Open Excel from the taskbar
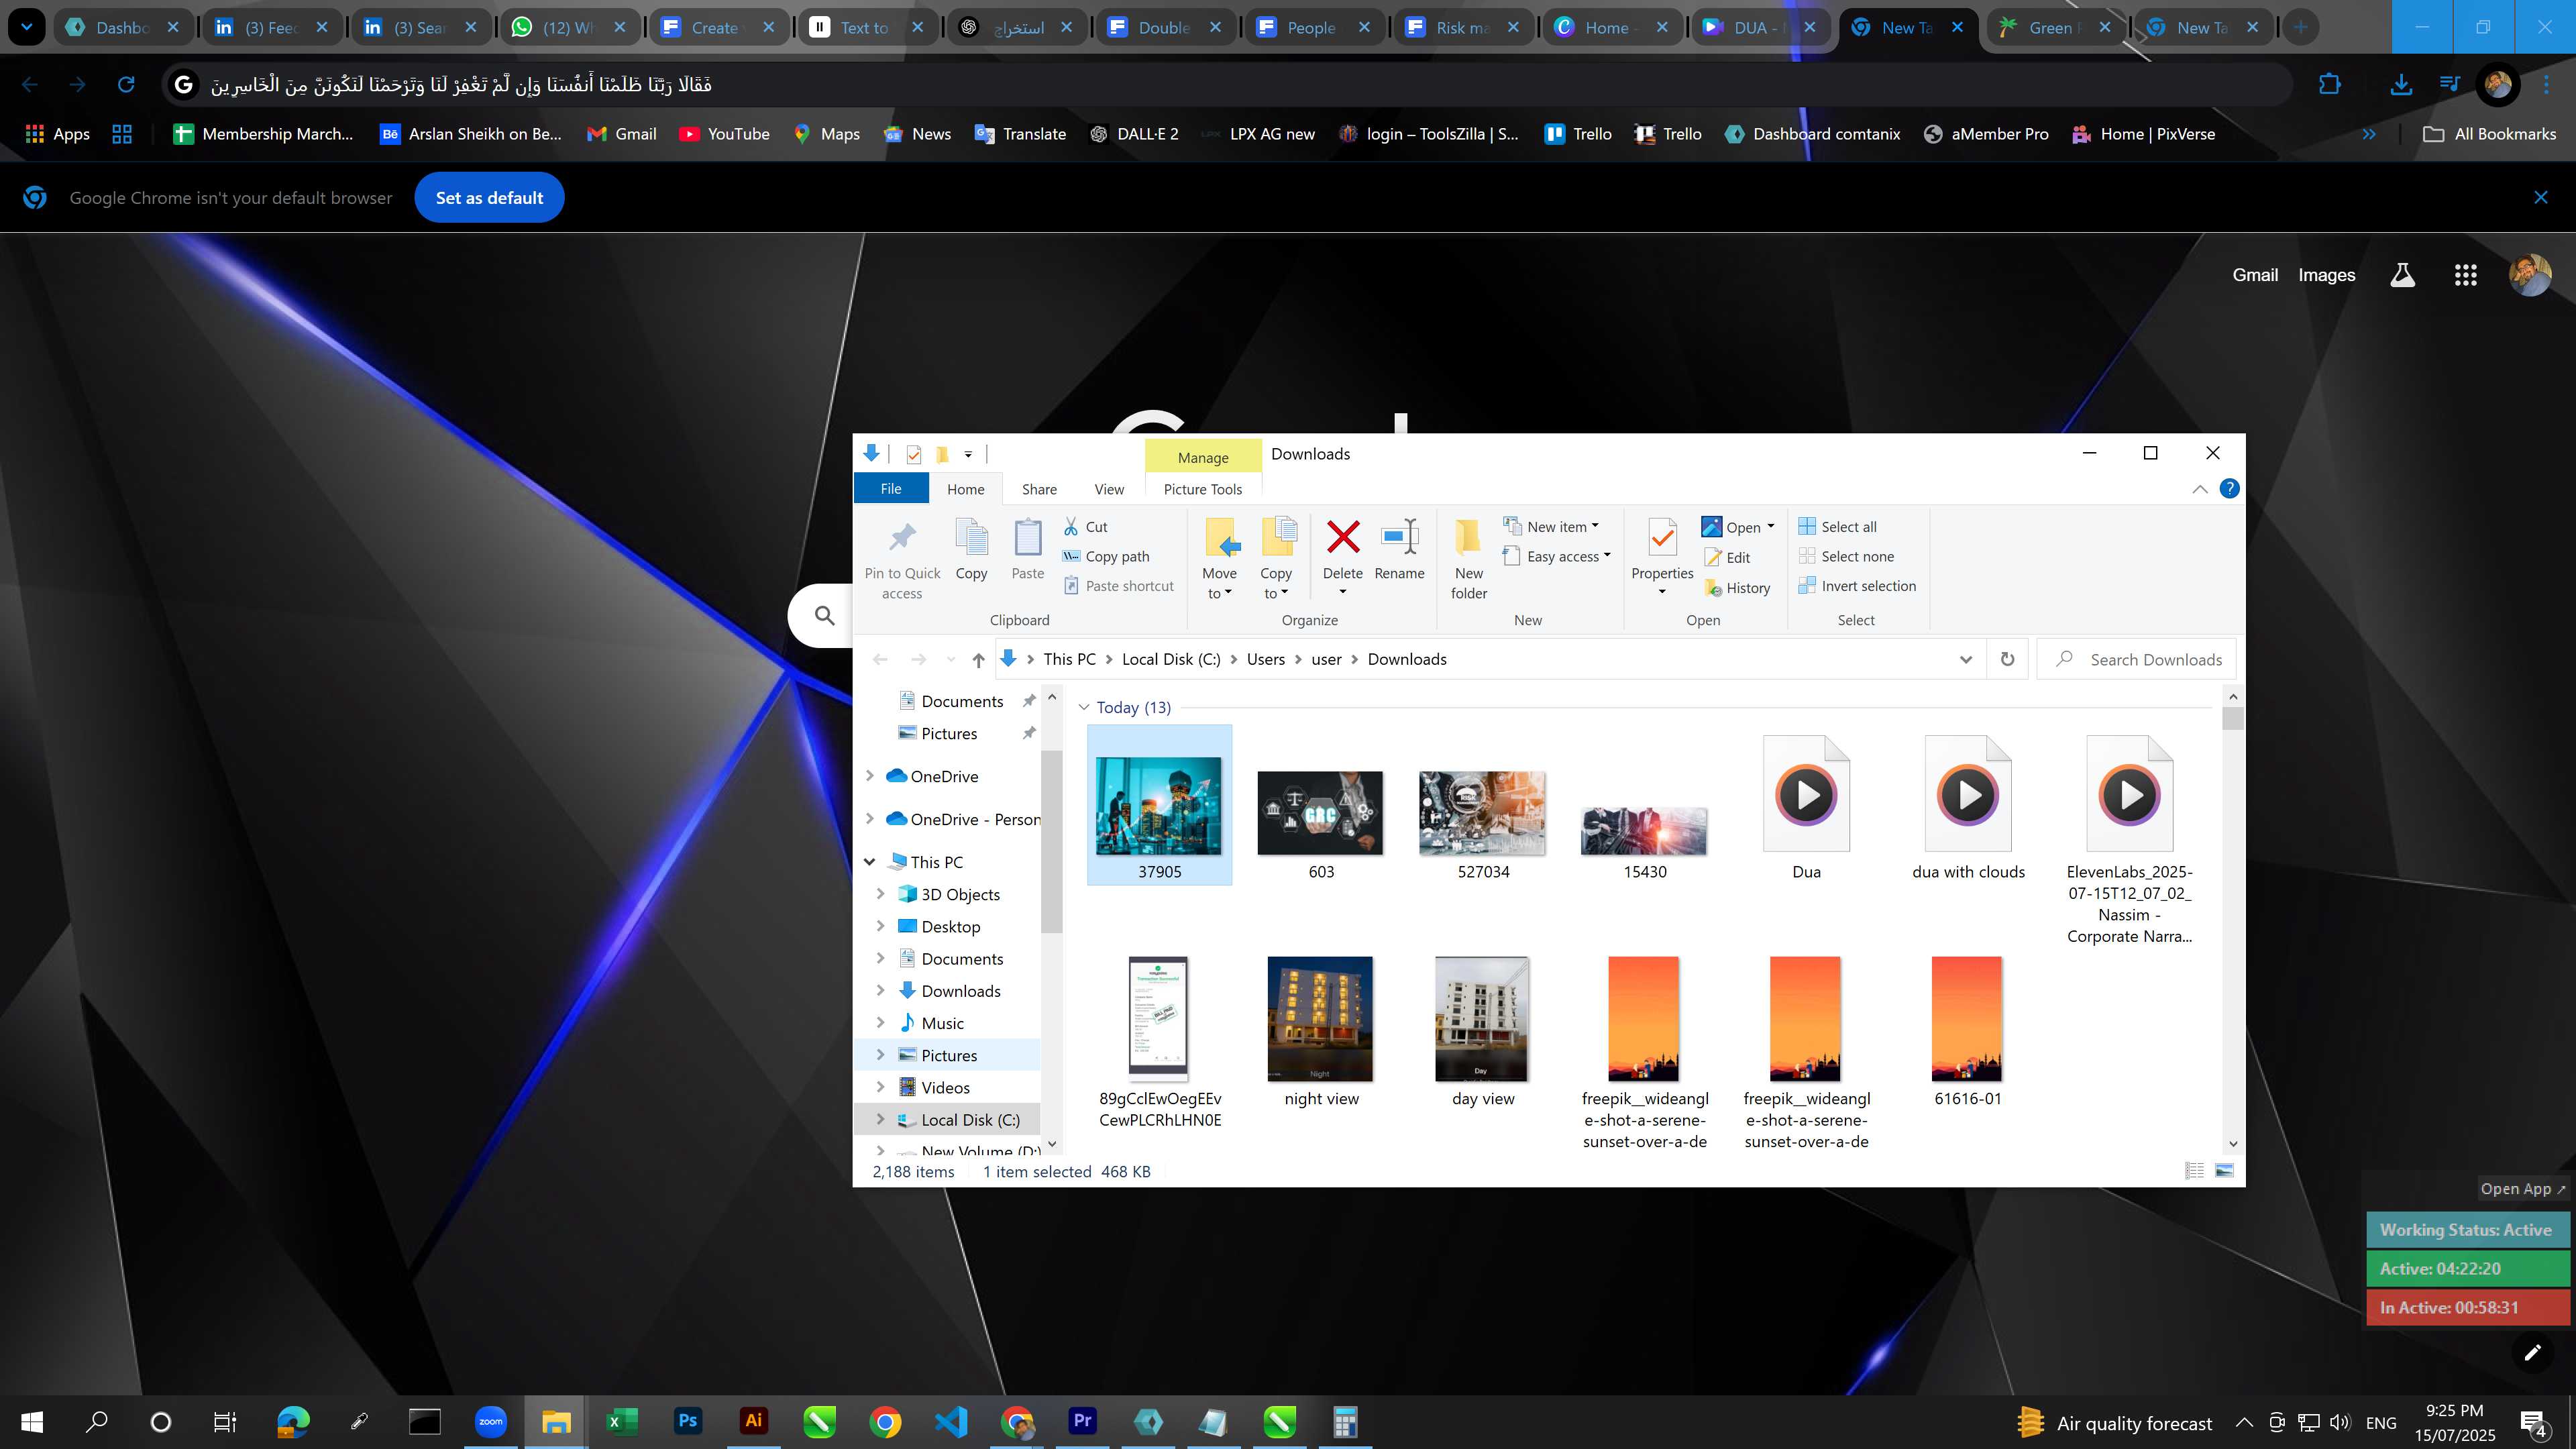The image size is (2576, 1449). 621,1421
